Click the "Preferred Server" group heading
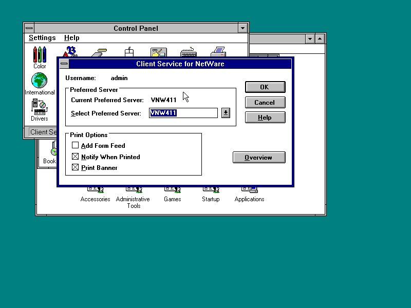 [x=94, y=90]
